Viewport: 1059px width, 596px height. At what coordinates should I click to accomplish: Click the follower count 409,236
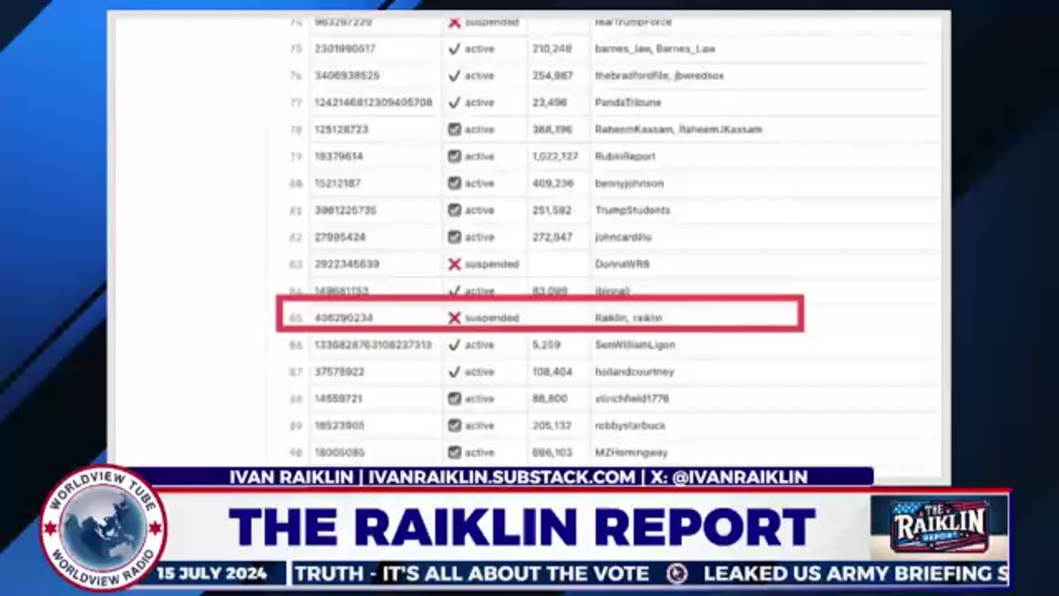[x=553, y=183]
